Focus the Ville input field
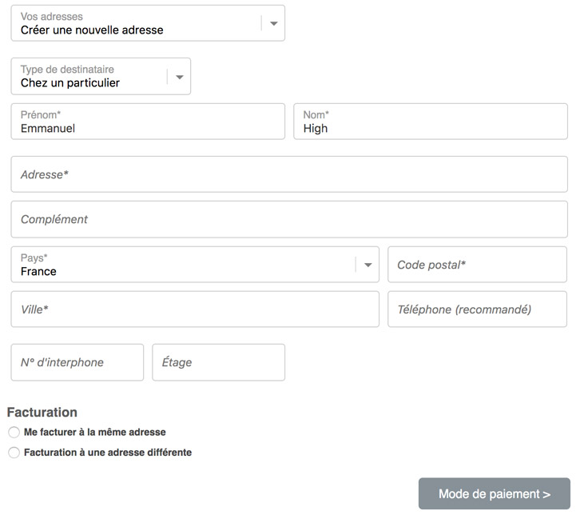Viewport: 580px width, 519px height. (x=195, y=309)
